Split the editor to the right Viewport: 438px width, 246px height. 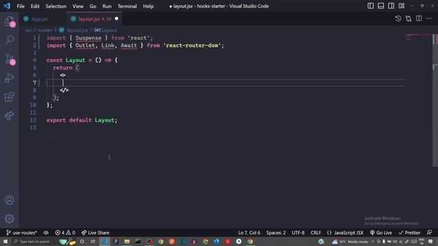[x=419, y=18]
